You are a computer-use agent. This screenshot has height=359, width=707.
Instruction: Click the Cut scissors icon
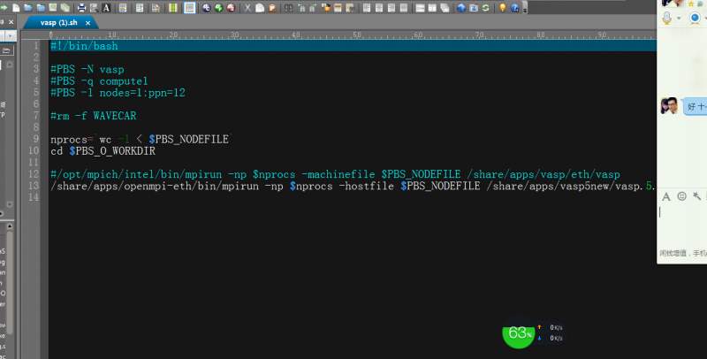pyautogui.click(x=247, y=8)
